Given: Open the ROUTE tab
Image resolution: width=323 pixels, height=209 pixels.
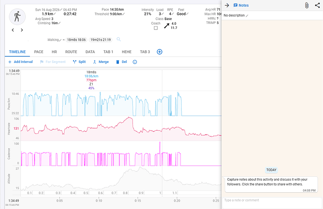Looking at the screenshot, I should pyautogui.click(x=71, y=52).
